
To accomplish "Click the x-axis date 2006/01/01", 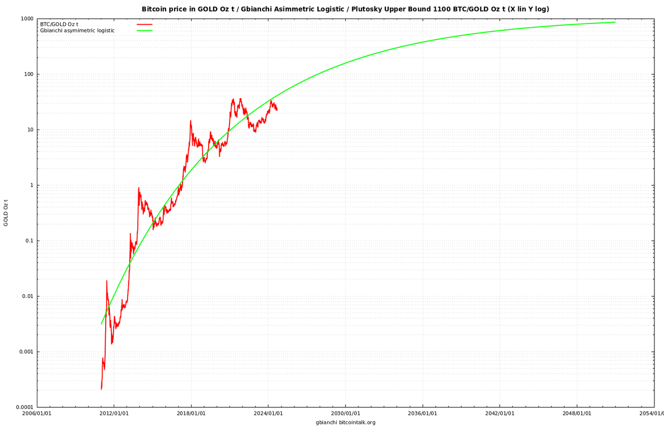I will click(37, 413).
